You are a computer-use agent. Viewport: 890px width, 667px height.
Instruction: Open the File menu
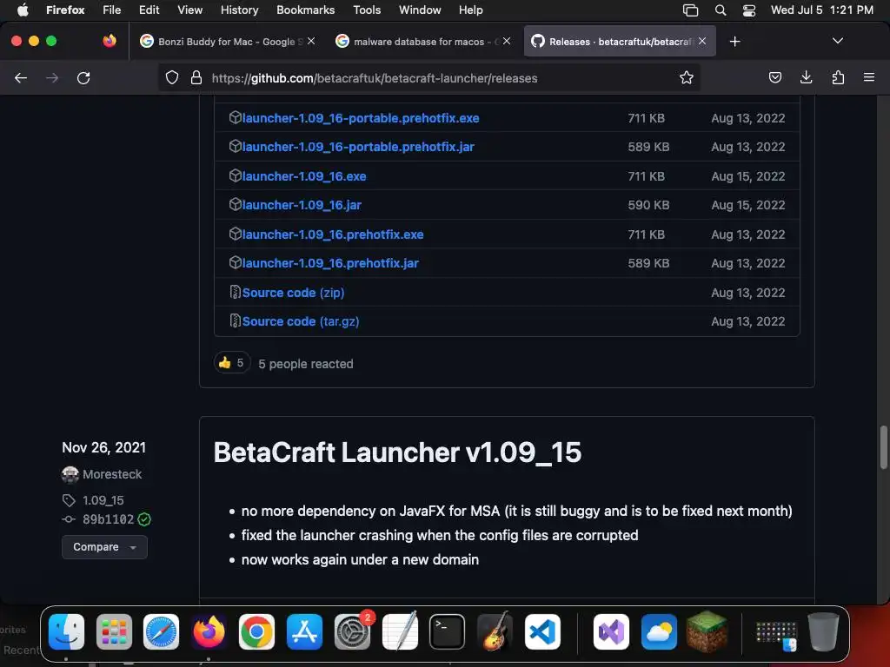112,10
